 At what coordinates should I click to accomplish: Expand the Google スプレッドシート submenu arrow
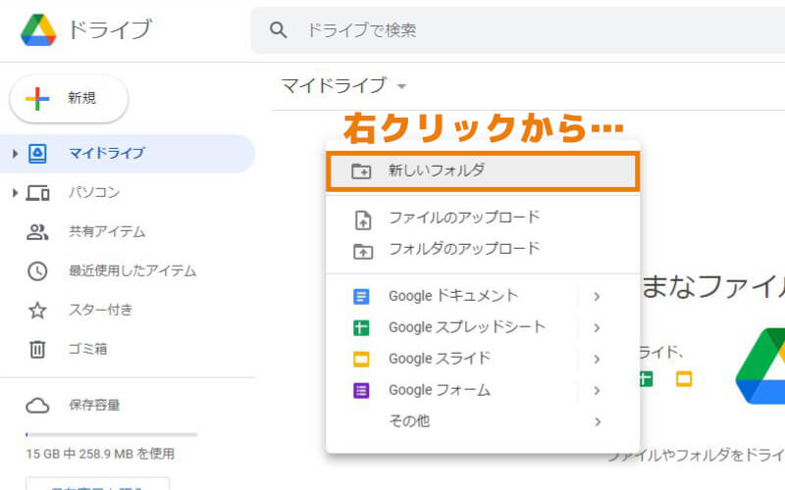(597, 328)
